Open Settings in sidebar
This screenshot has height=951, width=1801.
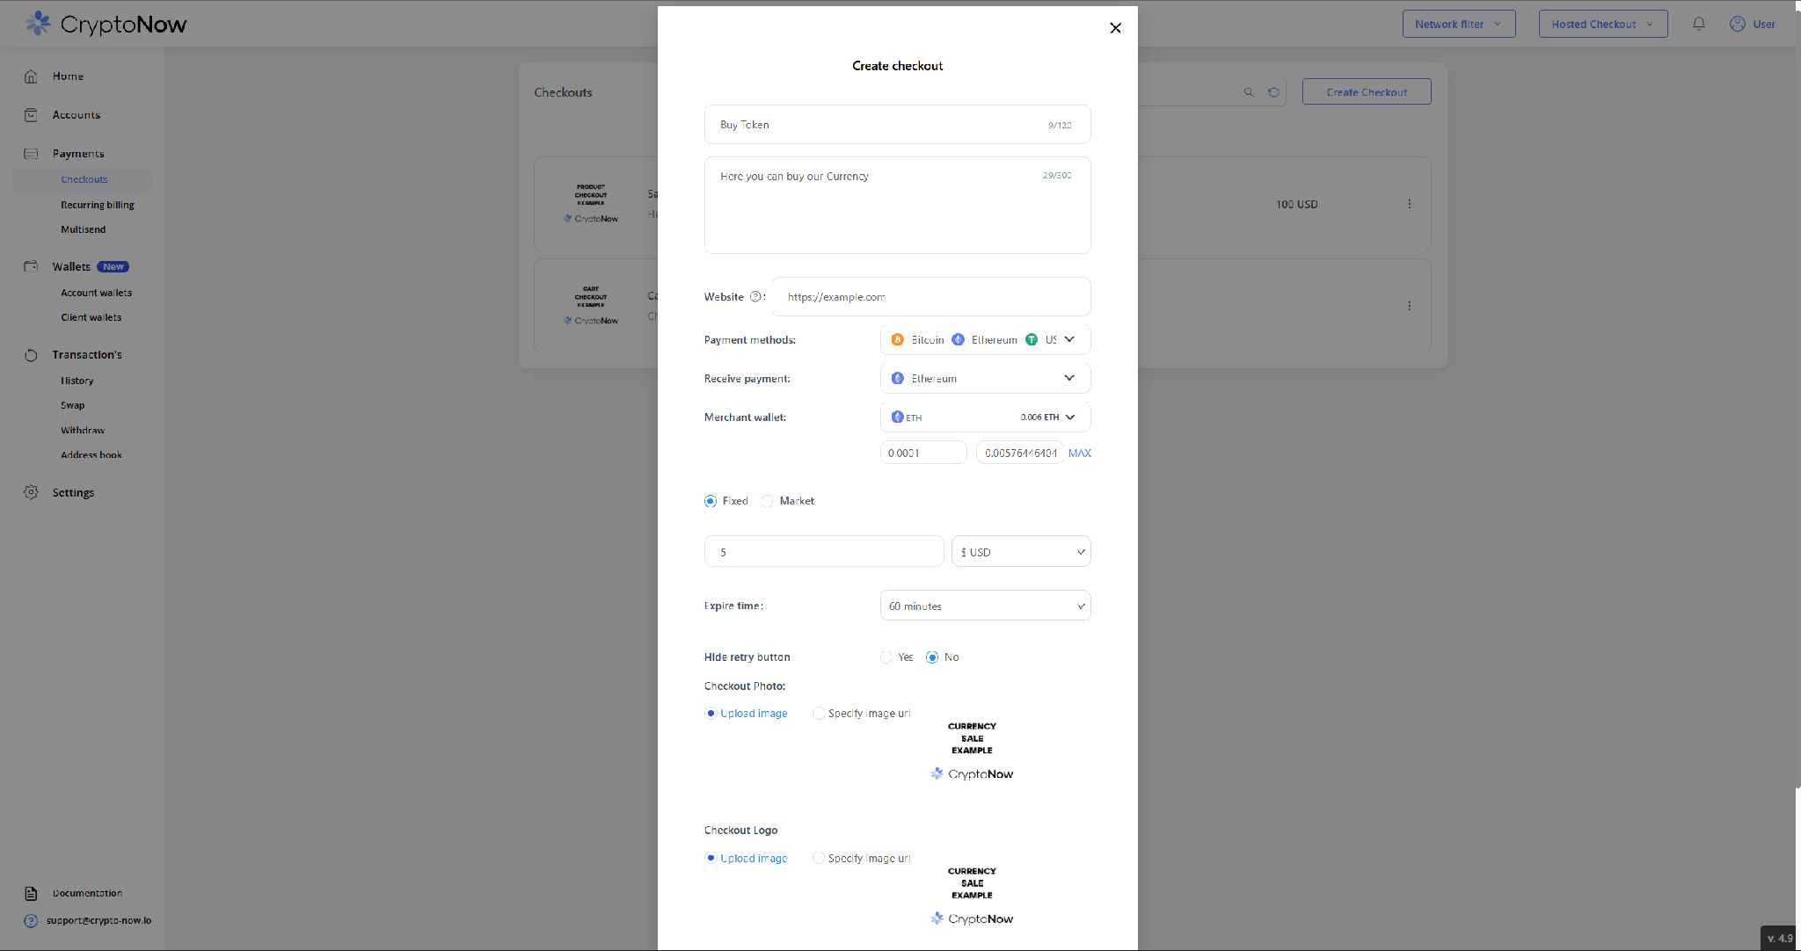(73, 492)
